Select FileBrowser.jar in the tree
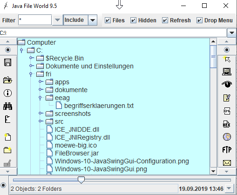 77,153
